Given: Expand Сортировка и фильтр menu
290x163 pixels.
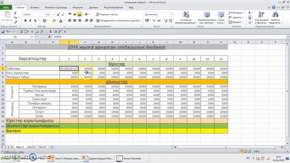Looking at the screenshot, I should click(261, 18).
